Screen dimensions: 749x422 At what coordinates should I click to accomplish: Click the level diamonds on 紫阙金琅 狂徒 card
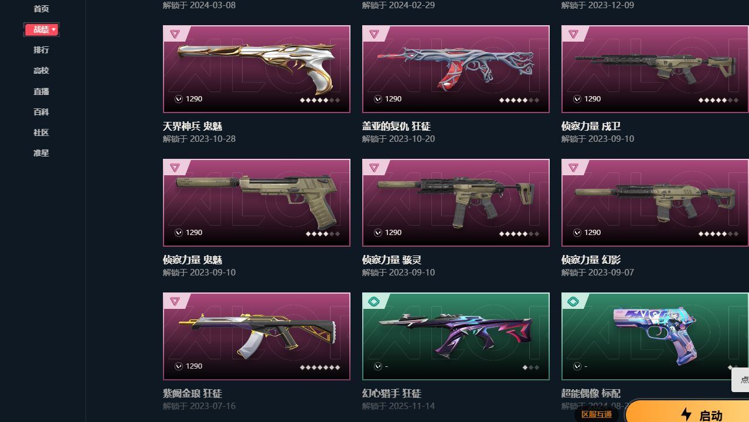tap(320, 367)
